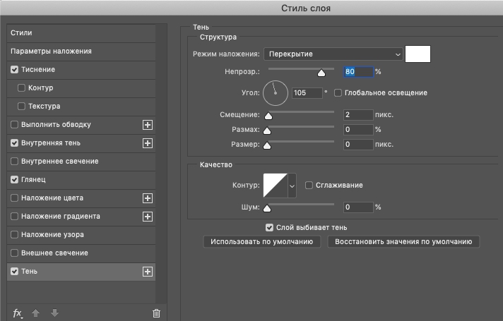503x321 pixels.
Task: Move effect down with arrow icon
Action: click(x=55, y=313)
